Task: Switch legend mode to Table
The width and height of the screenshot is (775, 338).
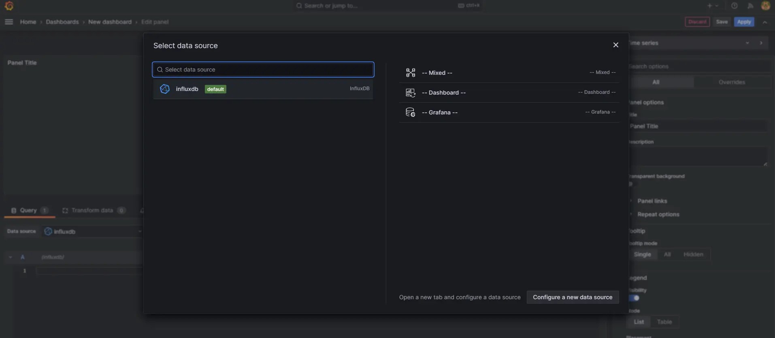Action: 664,322
